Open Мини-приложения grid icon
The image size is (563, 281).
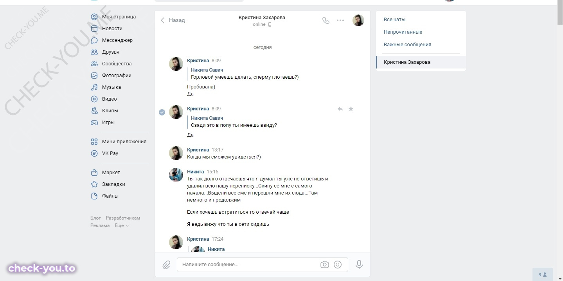[x=94, y=142]
